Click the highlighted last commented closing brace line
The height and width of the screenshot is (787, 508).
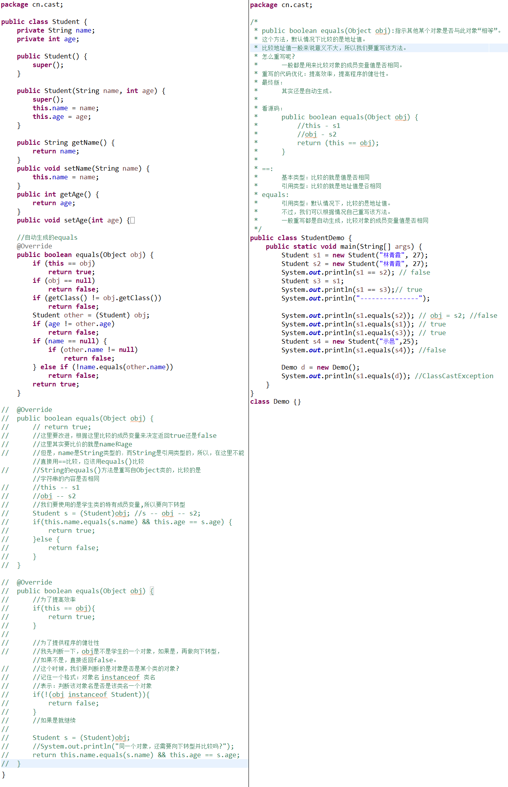[x=18, y=764]
